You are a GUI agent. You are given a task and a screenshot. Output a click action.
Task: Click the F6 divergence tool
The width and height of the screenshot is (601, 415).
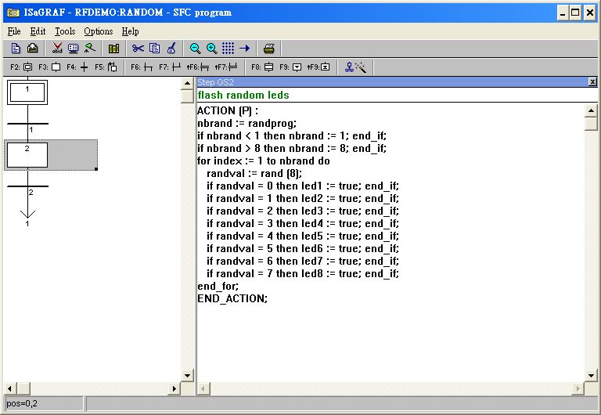pyautogui.click(x=148, y=67)
